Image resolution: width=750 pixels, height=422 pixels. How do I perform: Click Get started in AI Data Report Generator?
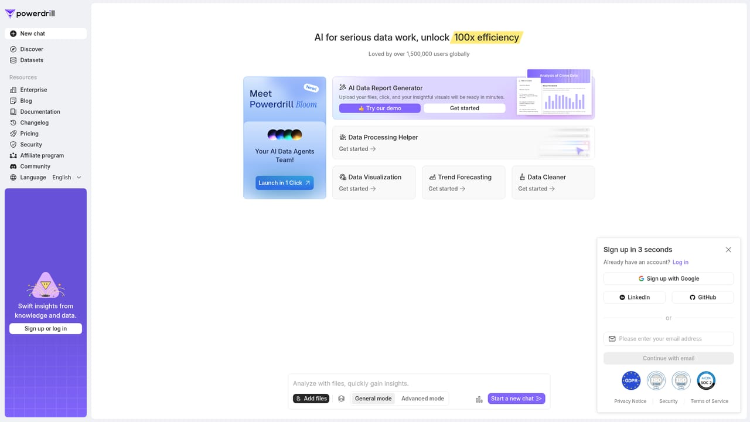pos(465,108)
